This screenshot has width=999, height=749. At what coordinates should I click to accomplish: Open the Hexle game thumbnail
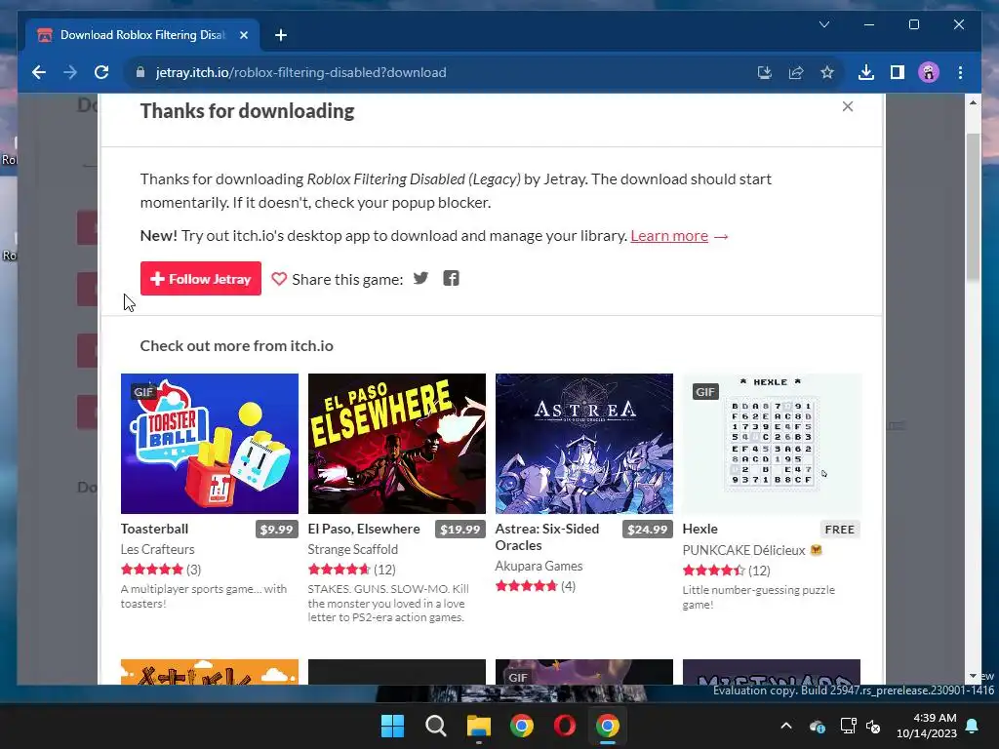tap(772, 444)
